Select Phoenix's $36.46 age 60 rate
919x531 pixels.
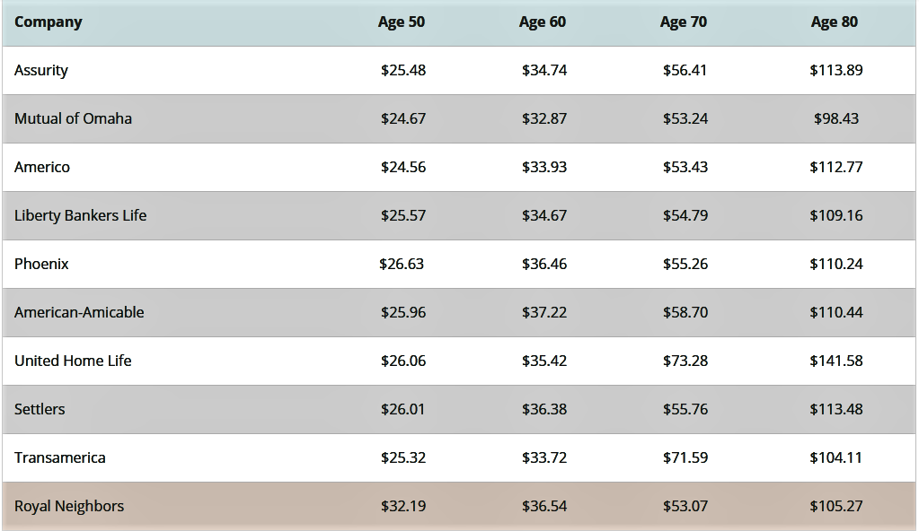544,264
